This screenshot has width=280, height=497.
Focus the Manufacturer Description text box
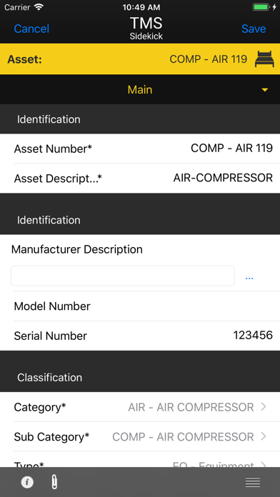123,276
